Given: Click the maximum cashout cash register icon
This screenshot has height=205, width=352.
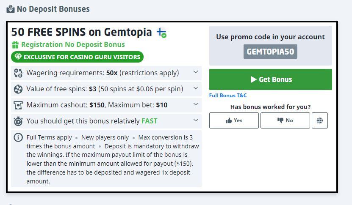Looking at the screenshot, I should [18, 105].
